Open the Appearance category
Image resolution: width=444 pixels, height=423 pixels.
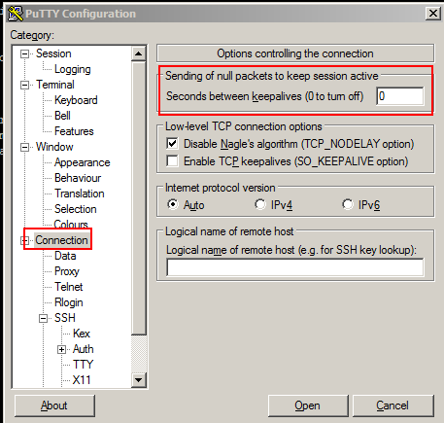click(83, 162)
